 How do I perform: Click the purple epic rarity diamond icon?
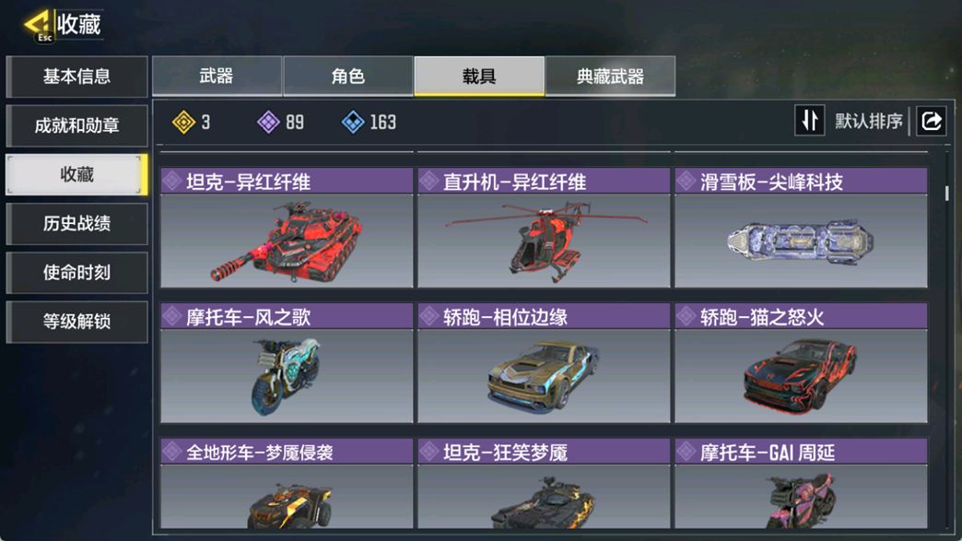click(268, 122)
